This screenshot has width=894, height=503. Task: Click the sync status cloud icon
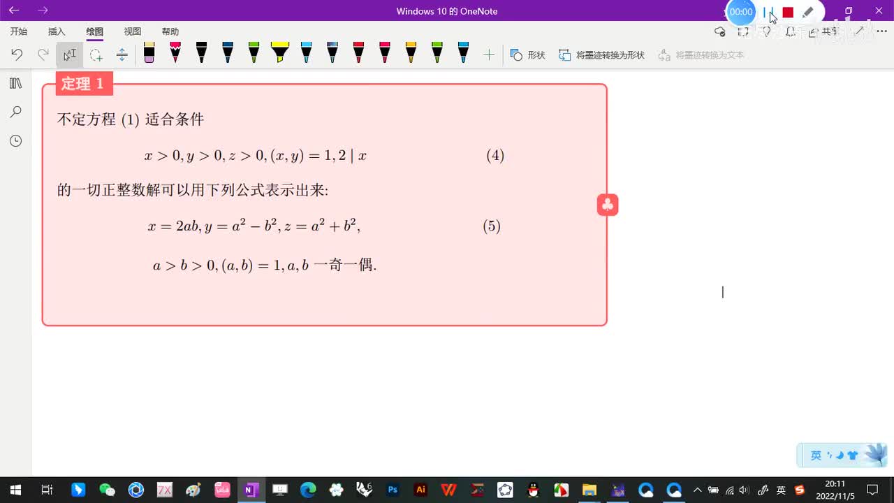click(720, 31)
